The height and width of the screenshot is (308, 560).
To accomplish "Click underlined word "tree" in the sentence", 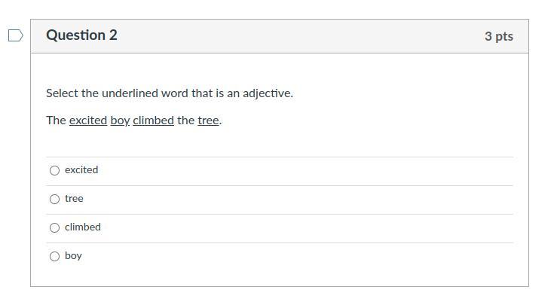I will coord(208,120).
